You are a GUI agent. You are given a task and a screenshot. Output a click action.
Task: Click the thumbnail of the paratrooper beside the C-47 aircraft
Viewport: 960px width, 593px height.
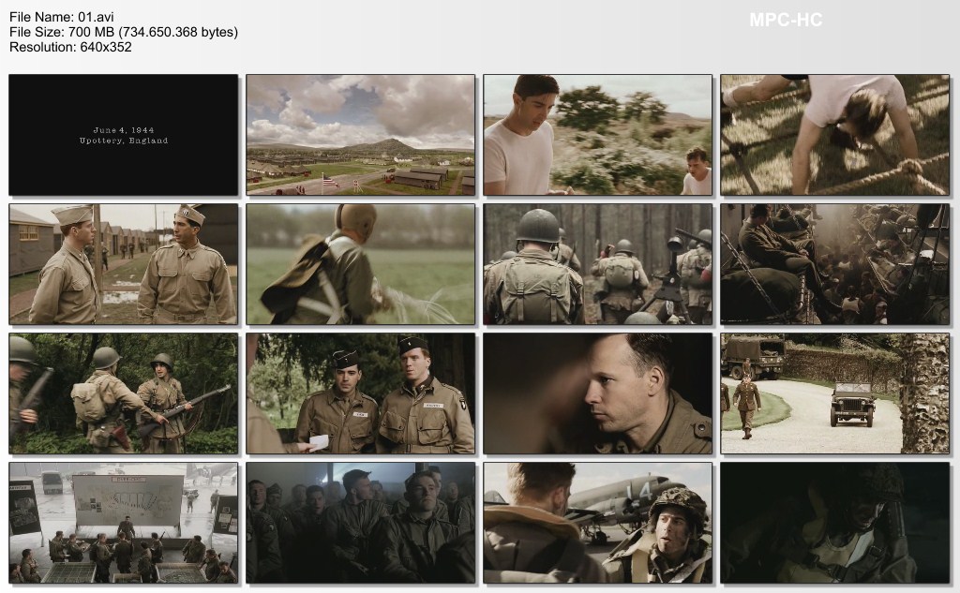(597, 523)
